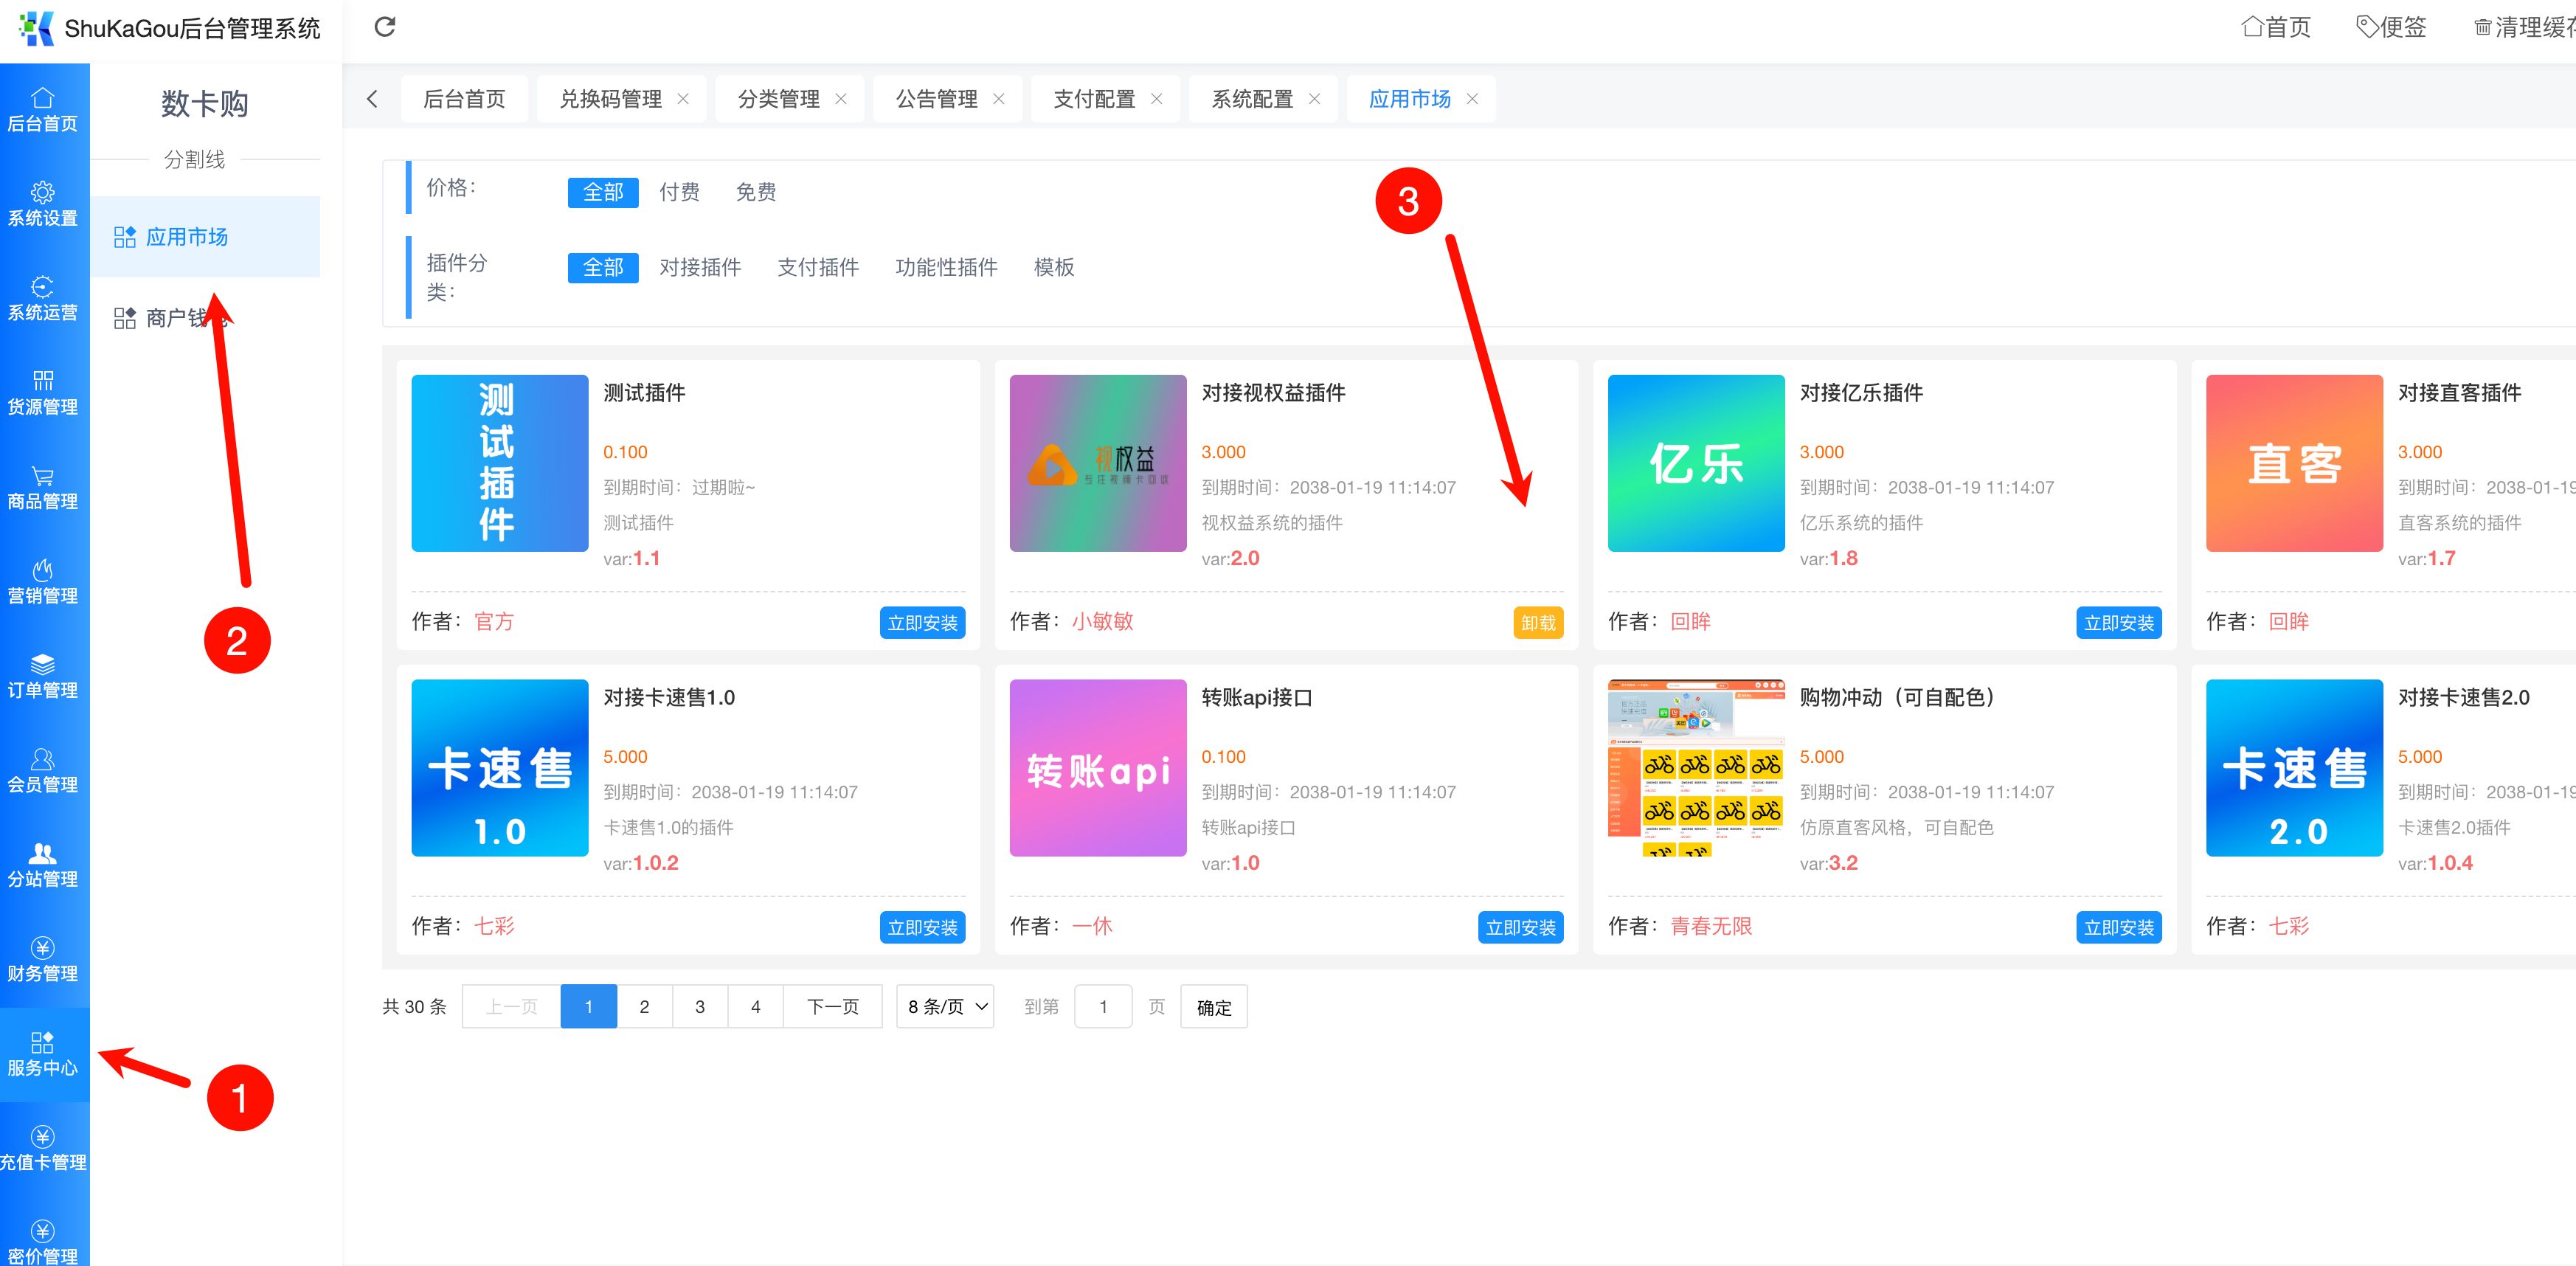Install 测试插件 via 立即安装 button
2576x1266 pixels.
(922, 622)
